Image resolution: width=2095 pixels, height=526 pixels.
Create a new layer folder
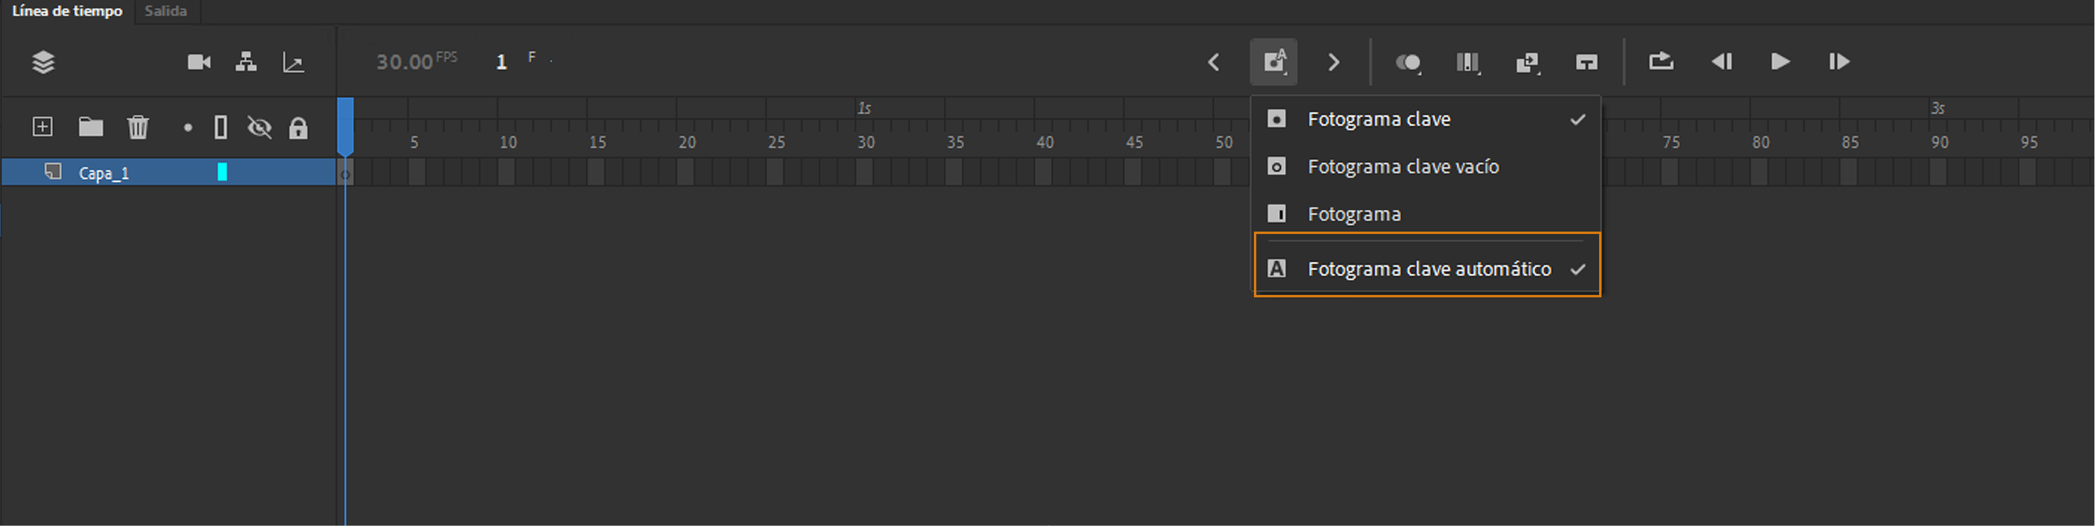pyautogui.click(x=90, y=127)
